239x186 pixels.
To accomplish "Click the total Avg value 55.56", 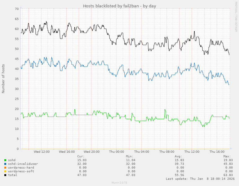I will (179, 175).
